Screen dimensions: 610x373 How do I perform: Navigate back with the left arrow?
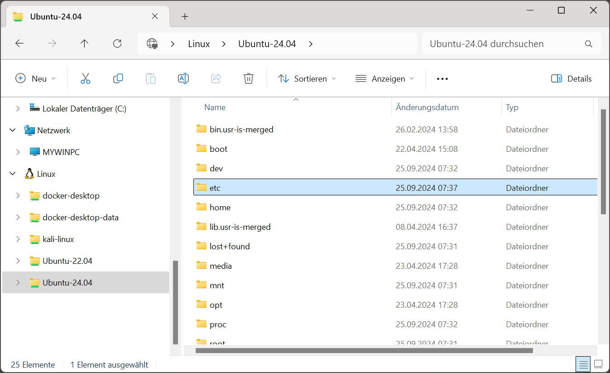[19, 44]
